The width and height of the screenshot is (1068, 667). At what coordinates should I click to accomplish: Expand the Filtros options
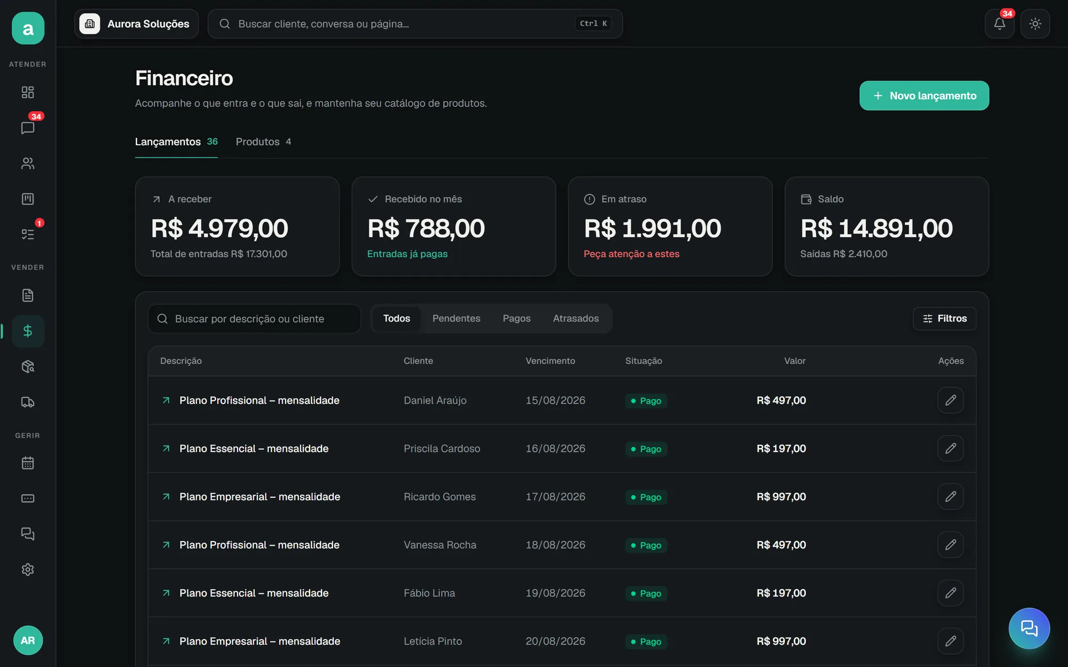point(945,319)
